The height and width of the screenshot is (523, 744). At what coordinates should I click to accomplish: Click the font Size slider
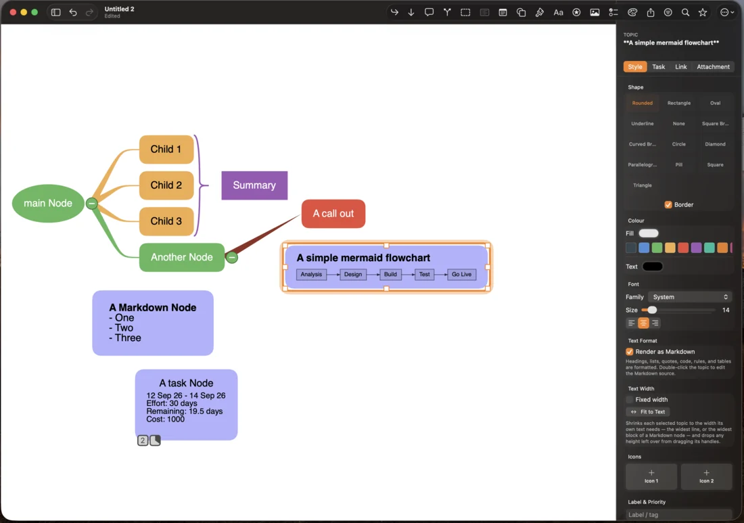tap(678, 310)
